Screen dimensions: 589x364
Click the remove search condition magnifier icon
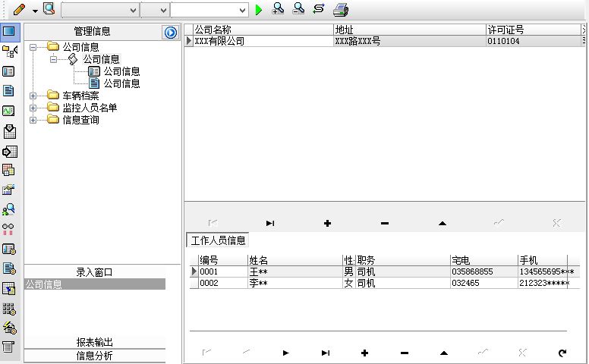(298, 9)
